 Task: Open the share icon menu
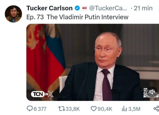click(x=156, y=109)
